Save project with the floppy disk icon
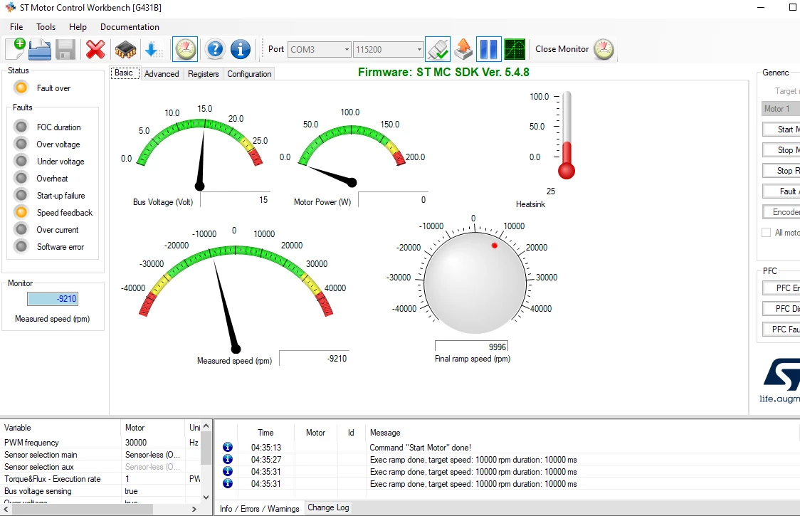 [65, 50]
